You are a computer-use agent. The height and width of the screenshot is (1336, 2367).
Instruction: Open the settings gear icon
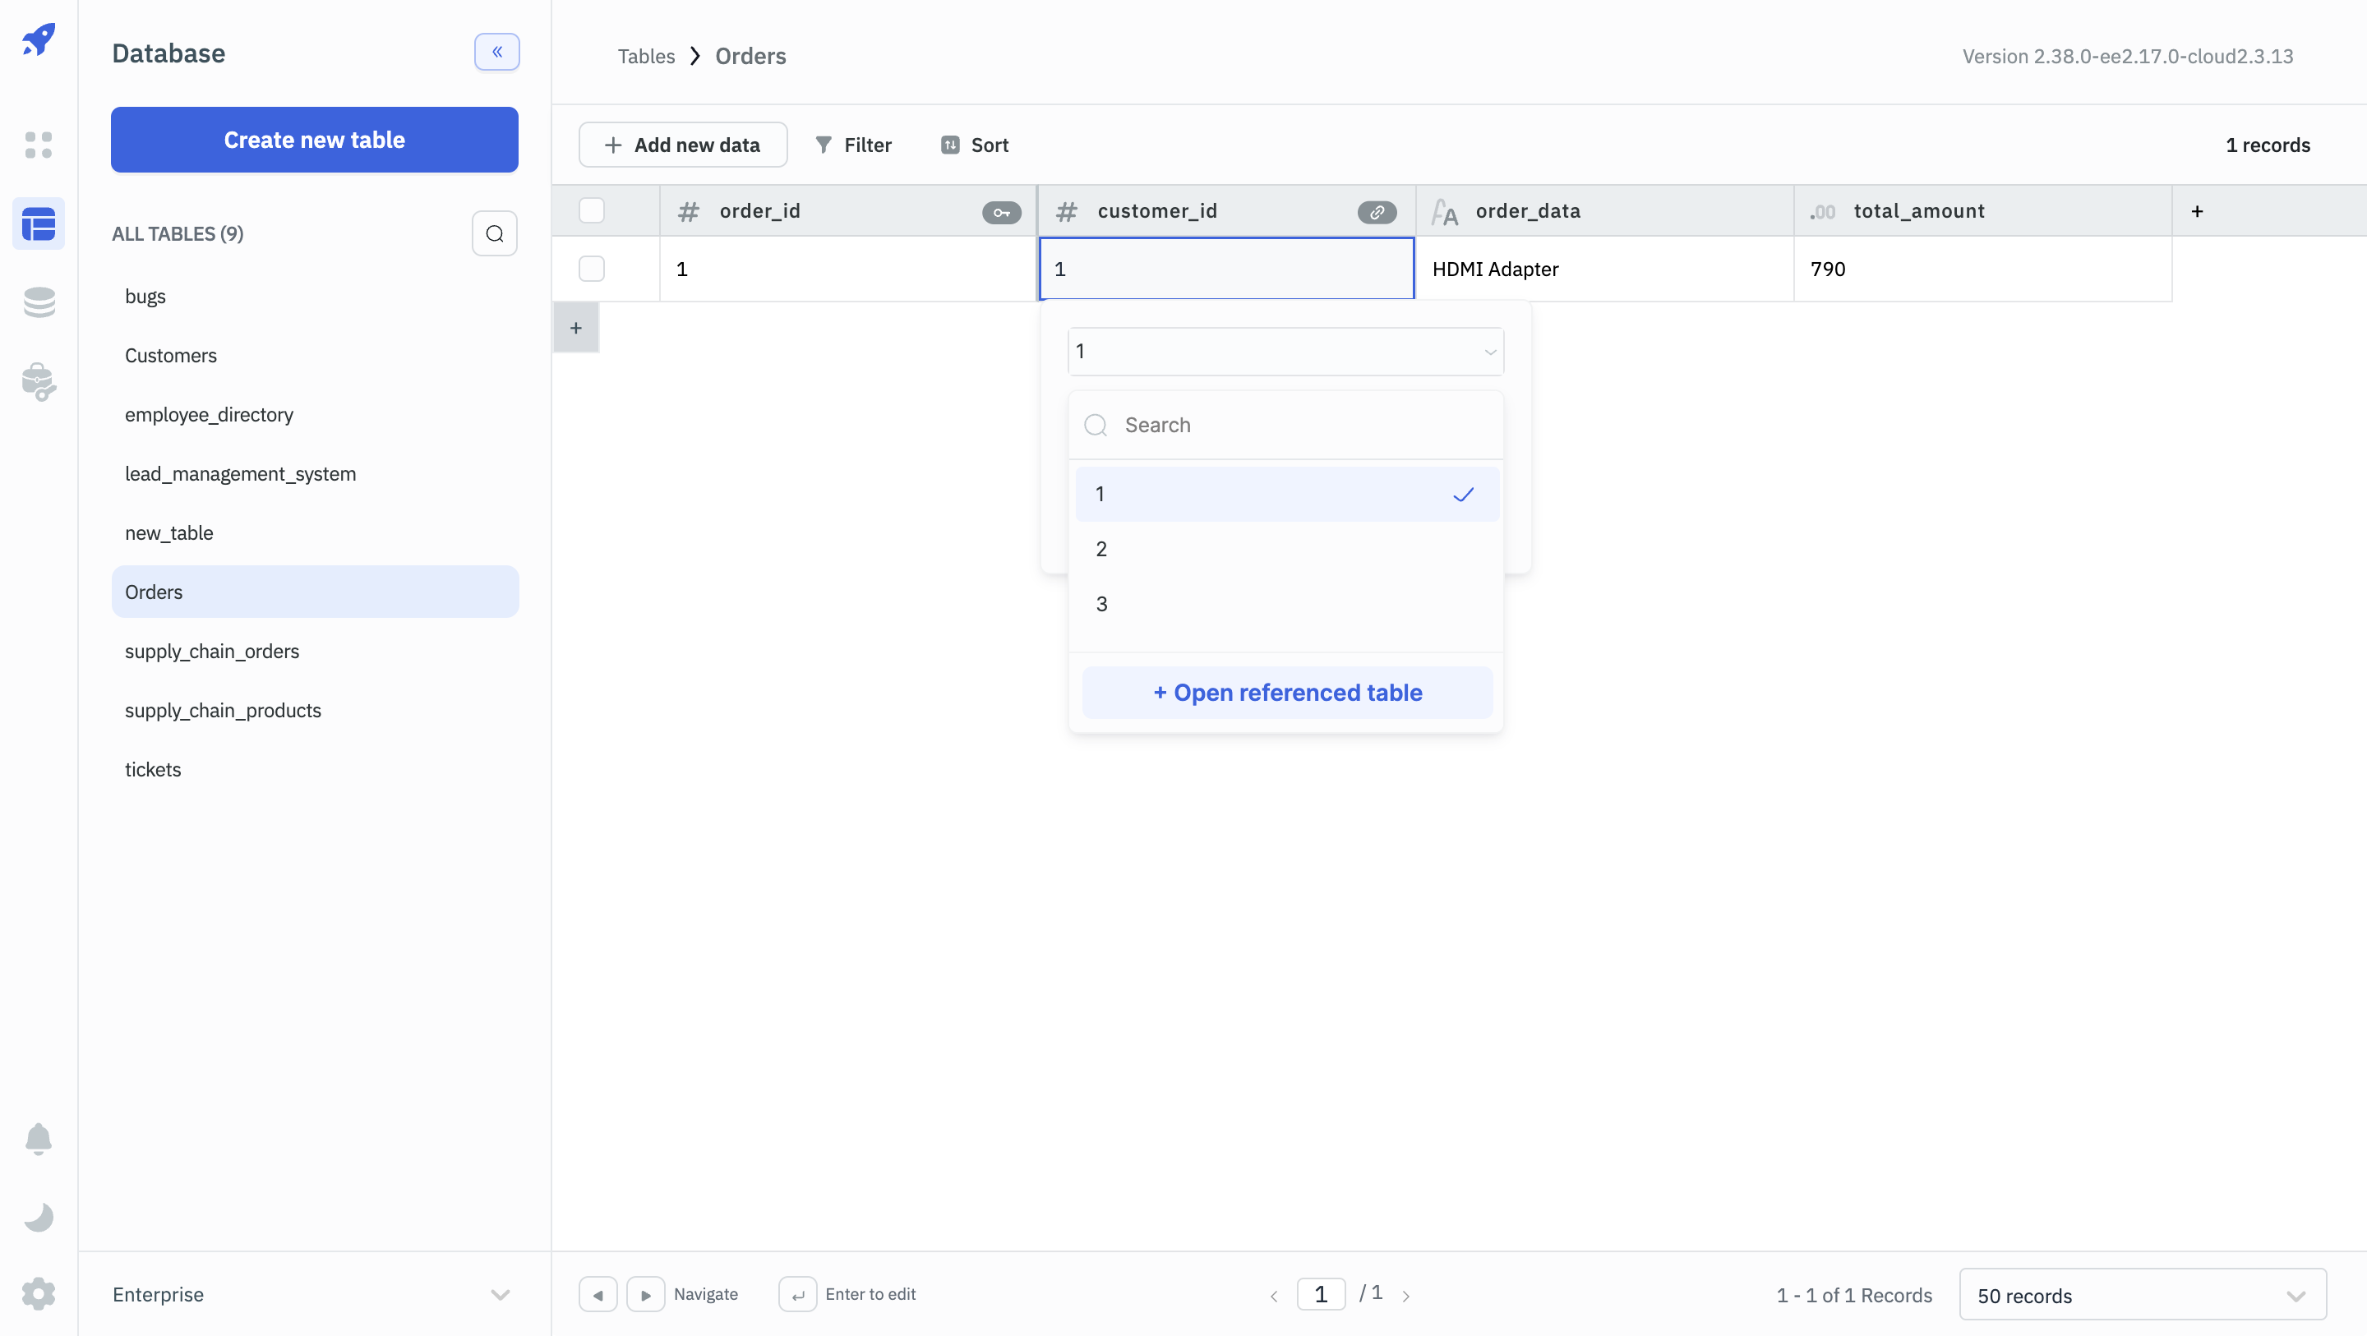point(39,1294)
